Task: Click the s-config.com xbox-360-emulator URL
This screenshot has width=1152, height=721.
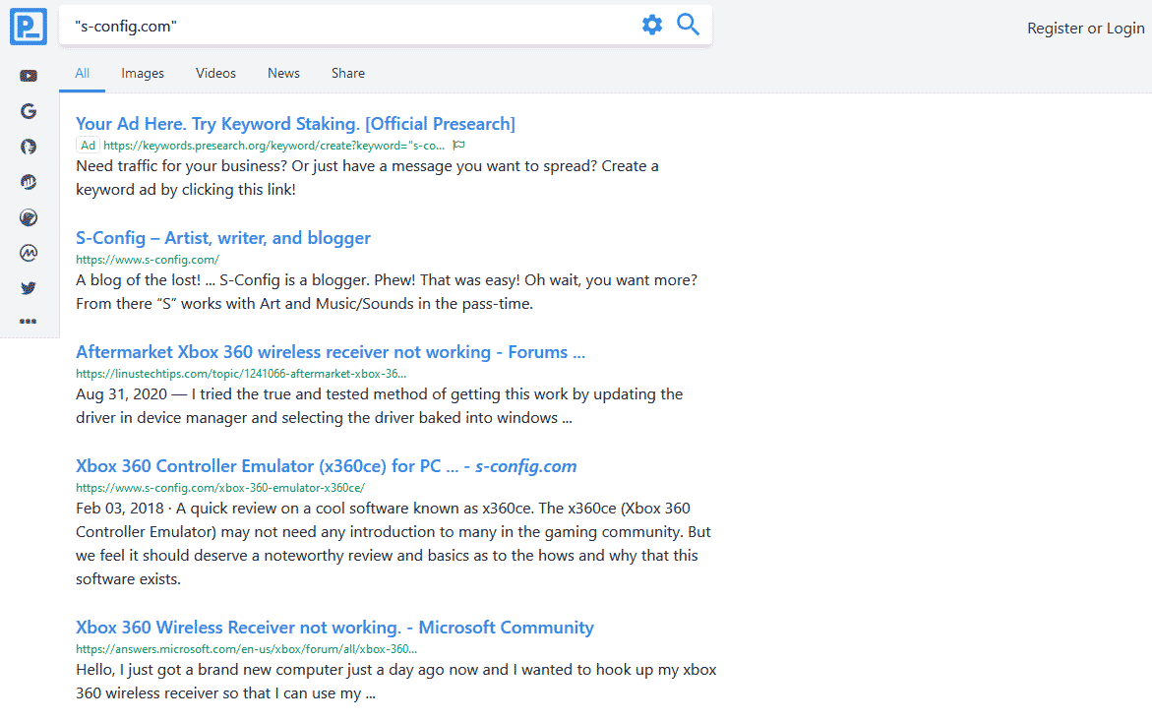Action: [220, 488]
